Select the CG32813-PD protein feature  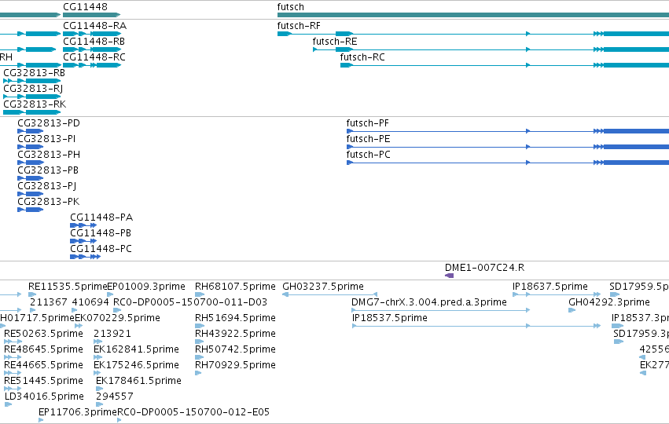(x=31, y=131)
